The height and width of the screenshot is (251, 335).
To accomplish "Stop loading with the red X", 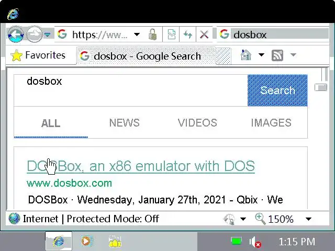I will 204,35.
